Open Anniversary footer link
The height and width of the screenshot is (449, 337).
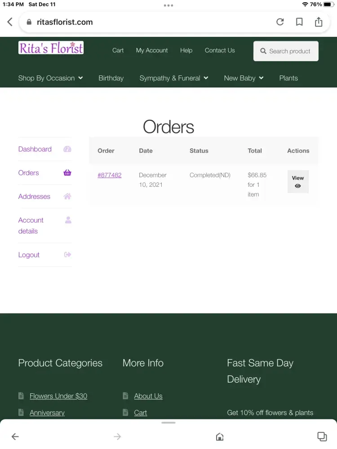pos(47,412)
